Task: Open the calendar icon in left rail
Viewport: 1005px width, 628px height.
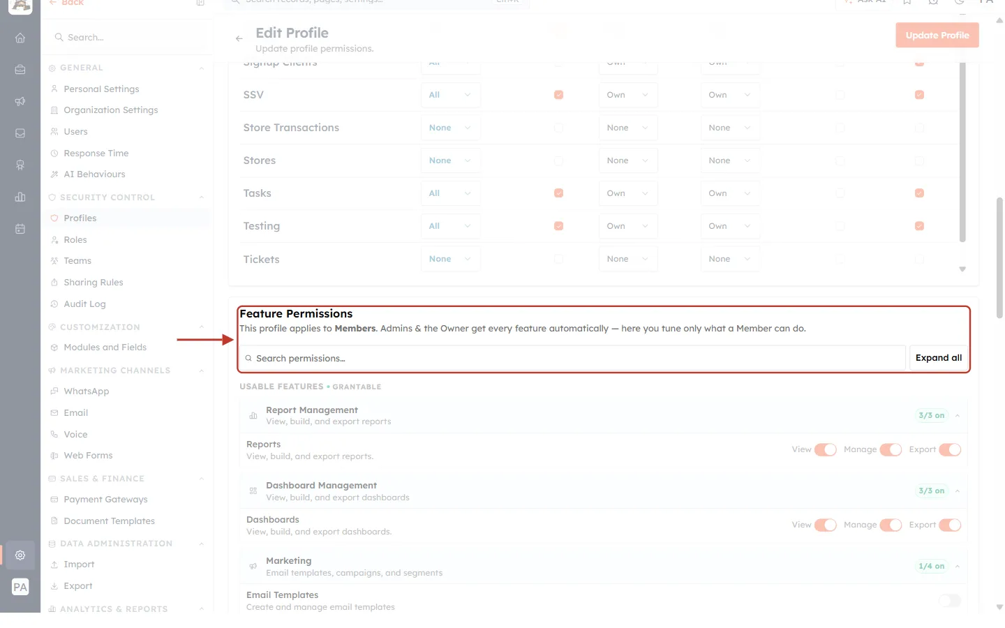Action: [20, 229]
